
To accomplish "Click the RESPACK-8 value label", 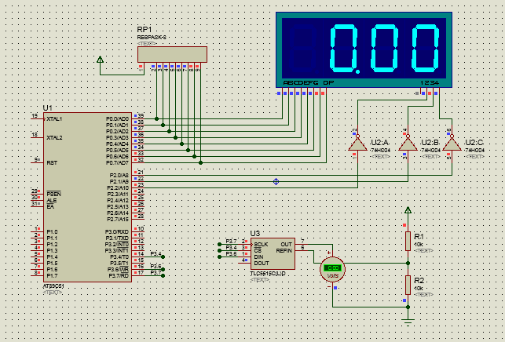I will [x=152, y=38].
